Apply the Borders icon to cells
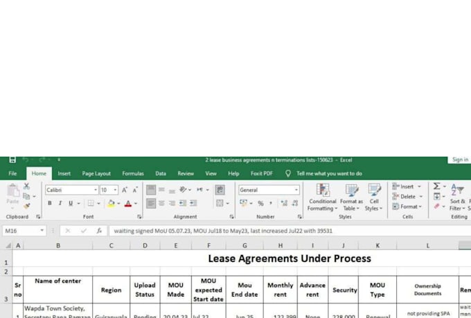Image resolution: width=471 pixels, height=318 pixels. (91, 204)
